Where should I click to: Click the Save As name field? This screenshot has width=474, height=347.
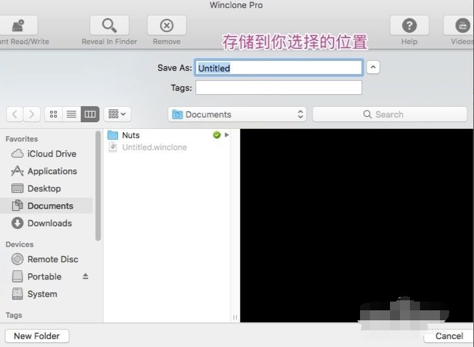coord(279,68)
